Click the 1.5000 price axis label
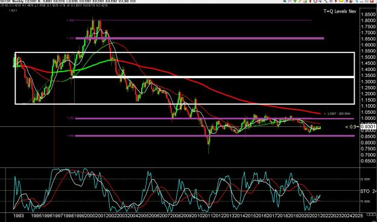 point(368,57)
